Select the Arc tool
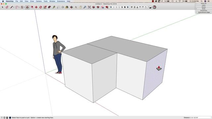This screenshot has height=119, width=212. [x=17, y=7]
